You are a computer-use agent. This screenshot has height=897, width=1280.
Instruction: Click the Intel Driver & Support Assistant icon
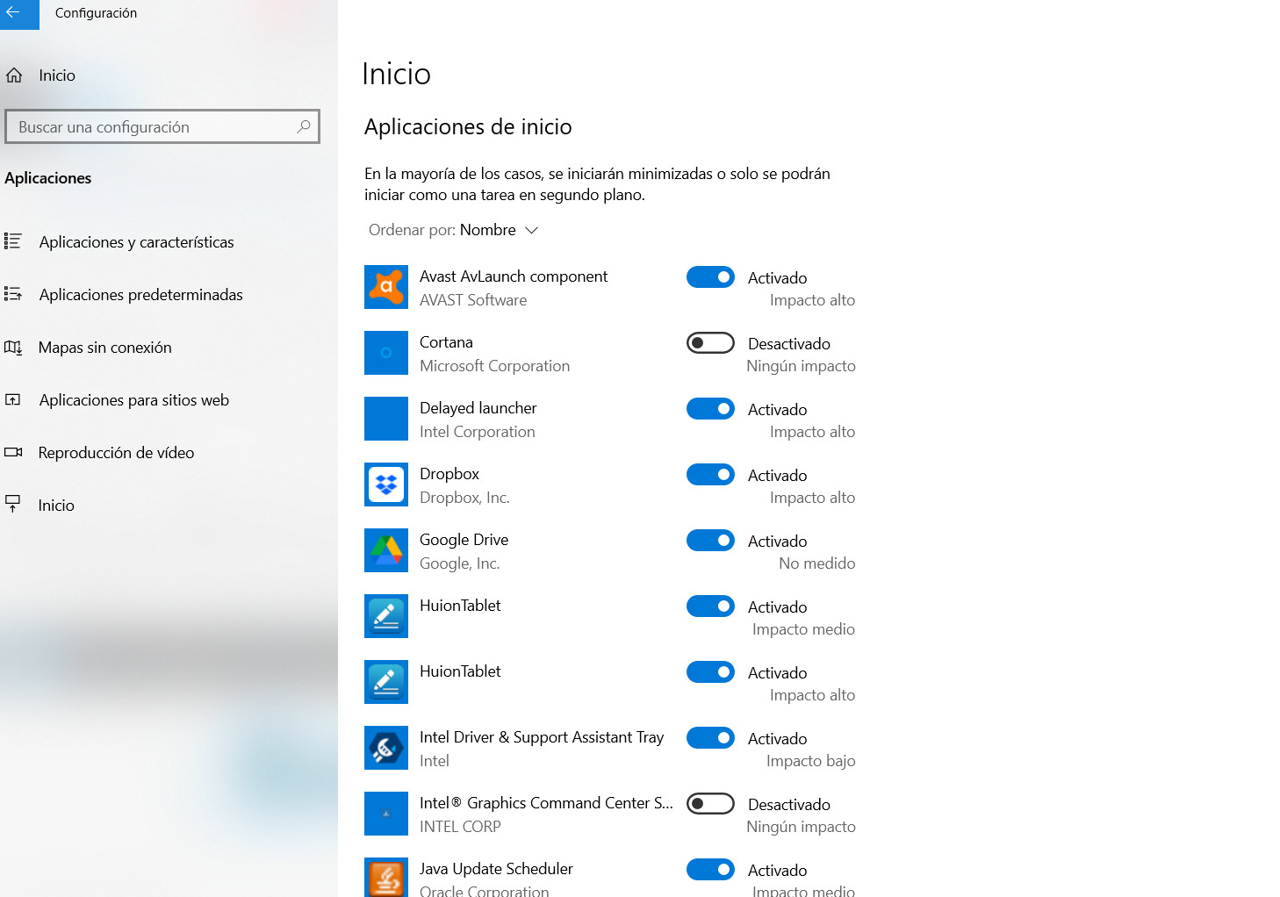coord(386,748)
